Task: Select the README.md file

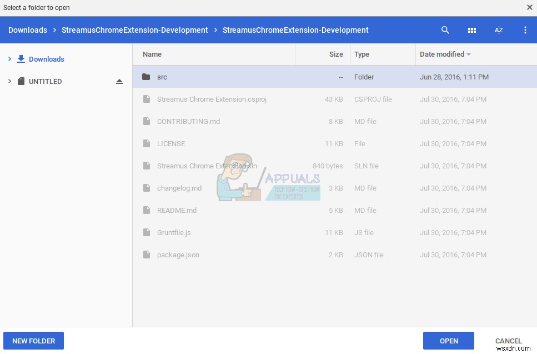Action: (x=177, y=210)
